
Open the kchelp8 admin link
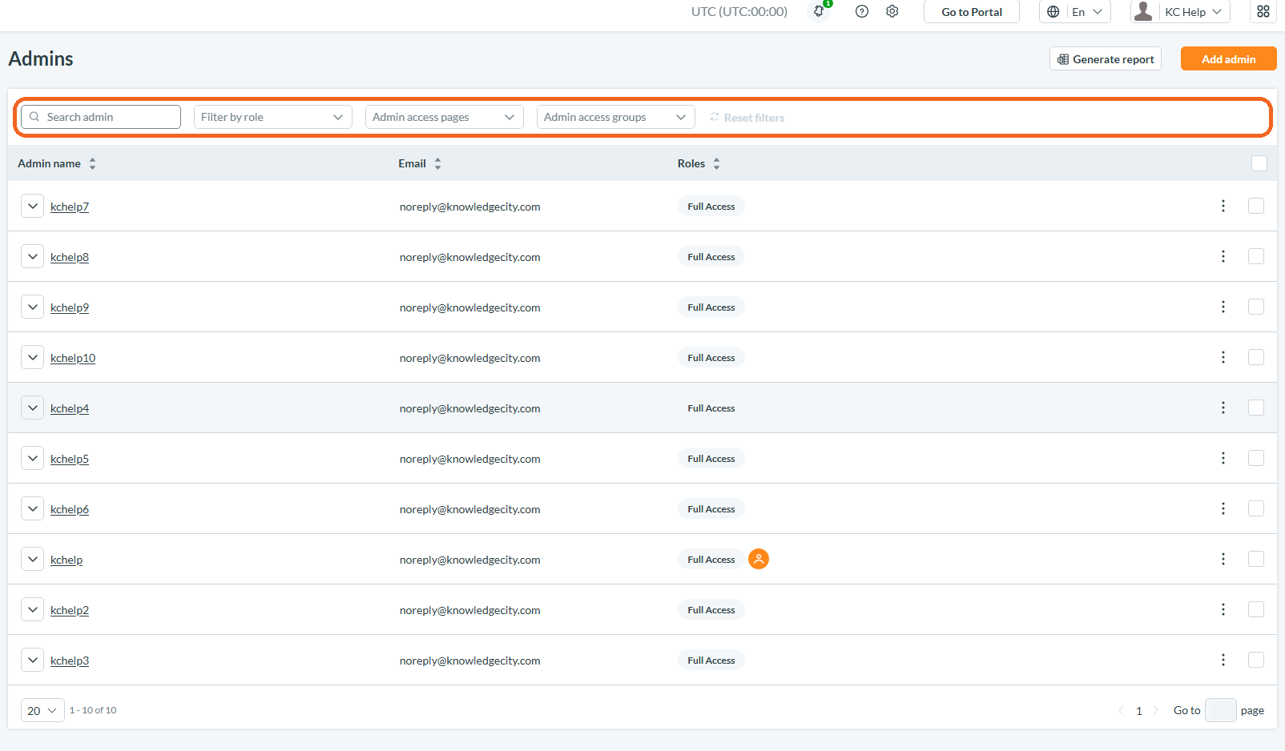pyautogui.click(x=70, y=257)
